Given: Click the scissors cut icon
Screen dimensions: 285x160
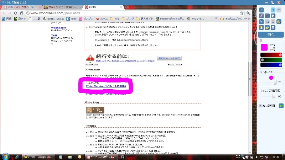Looking at the screenshot, I should [273, 22].
